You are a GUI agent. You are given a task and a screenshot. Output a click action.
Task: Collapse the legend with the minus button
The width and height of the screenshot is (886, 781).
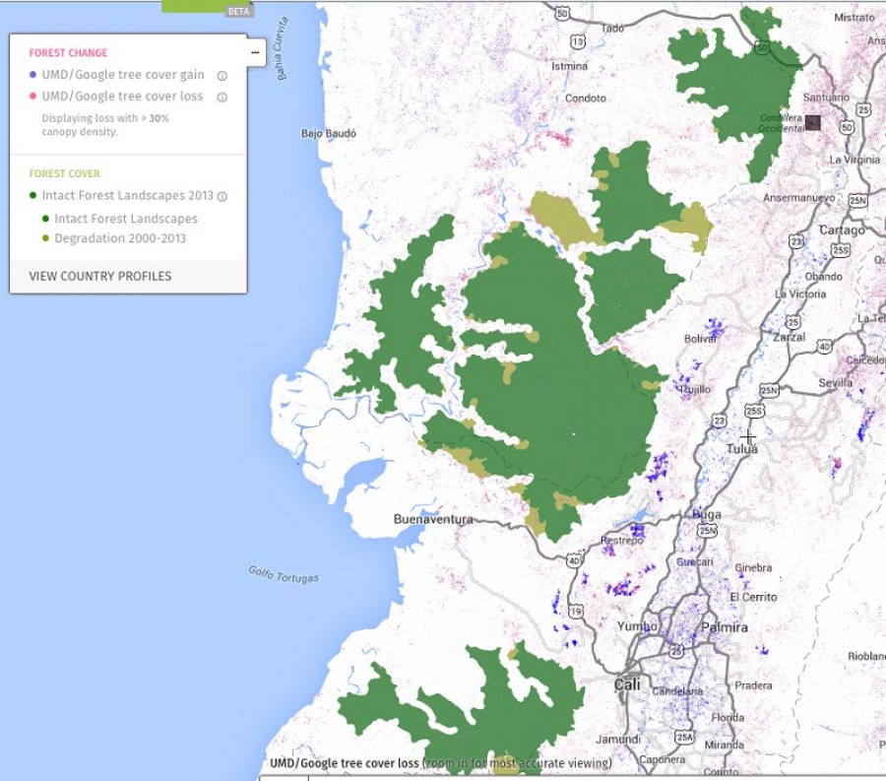coord(255,52)
